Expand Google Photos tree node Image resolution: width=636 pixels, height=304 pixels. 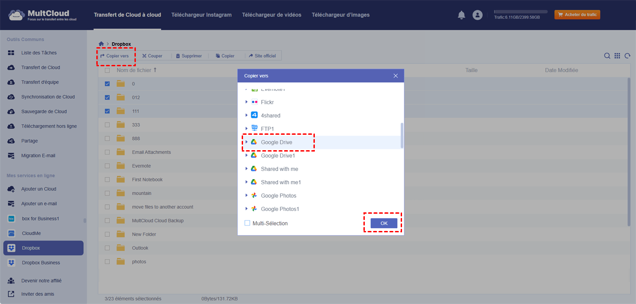247,196
